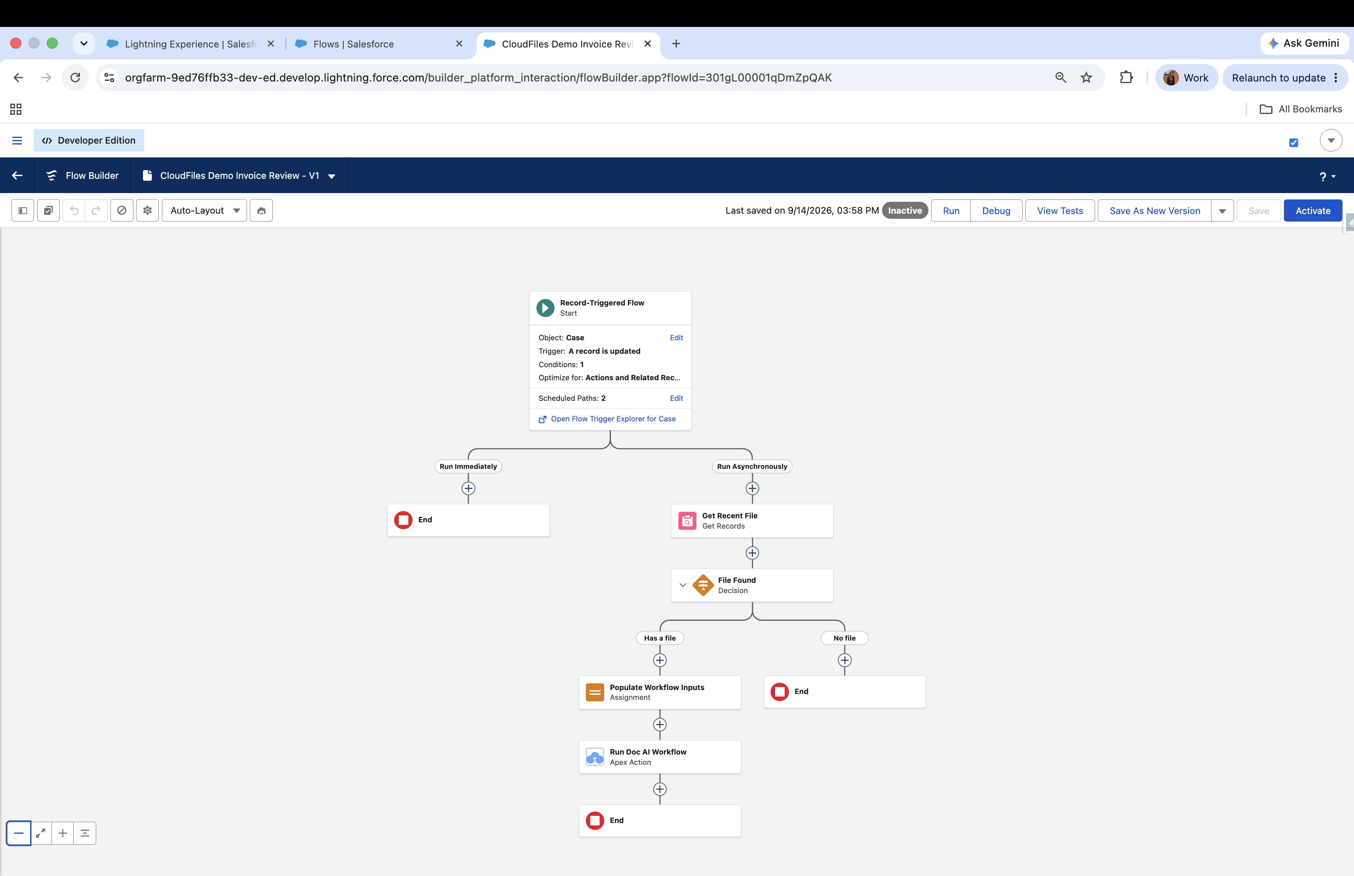
Task: Open a new browser tab
Action: tap(676, 44)
